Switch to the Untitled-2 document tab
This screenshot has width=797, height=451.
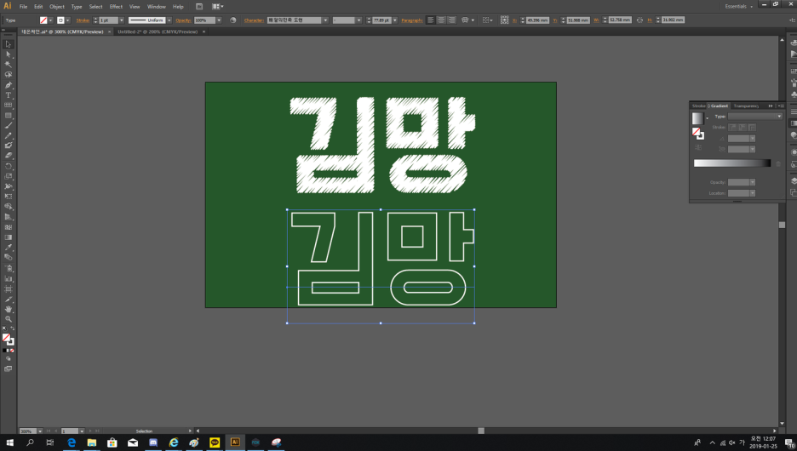pyautogui.click(x=158, y=31)
